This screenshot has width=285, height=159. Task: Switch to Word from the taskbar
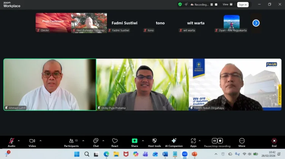(165, 154)
